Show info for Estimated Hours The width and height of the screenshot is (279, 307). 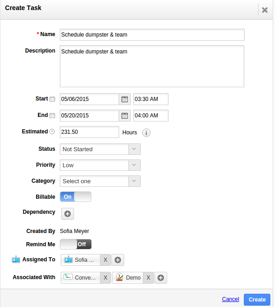(146, 132)
